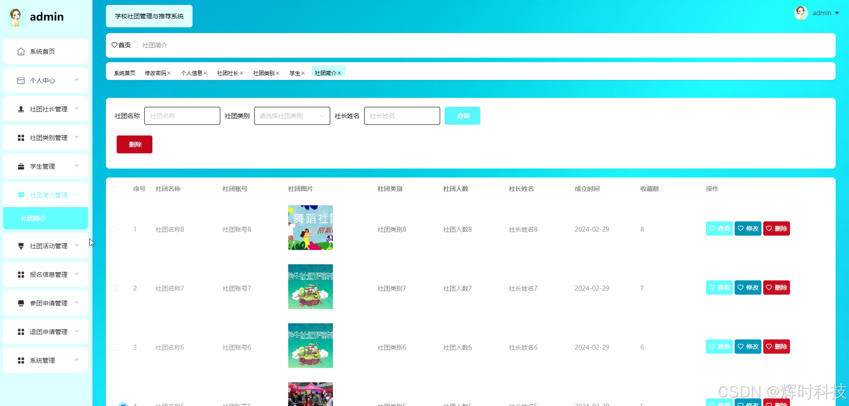Switch to the 个人信息 tab
Image resolution: width=849 pixels, height=406 pixels.
click(x=191, y=73)
